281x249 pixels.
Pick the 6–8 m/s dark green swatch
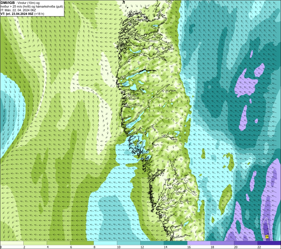(x=82, y=243)
